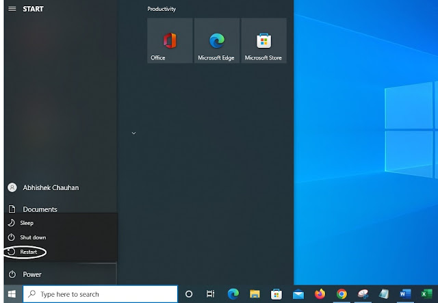438x303 pixels.
Task: Launch Edge from the taskbar
Action: (233, 294)
